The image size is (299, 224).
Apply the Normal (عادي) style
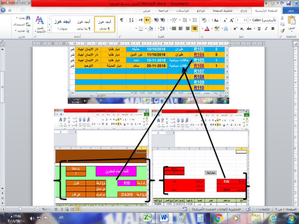pos(104,24)
